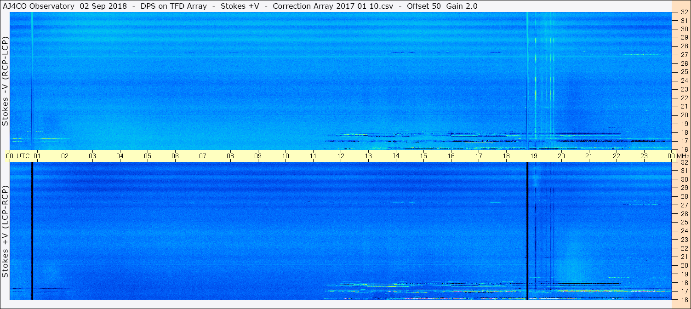
Task: Click the 31 MHz label, lower panel
Action: pos(684,171)
